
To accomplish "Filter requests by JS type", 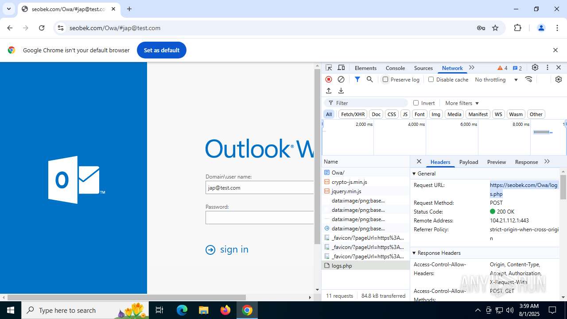I will 405,114.
